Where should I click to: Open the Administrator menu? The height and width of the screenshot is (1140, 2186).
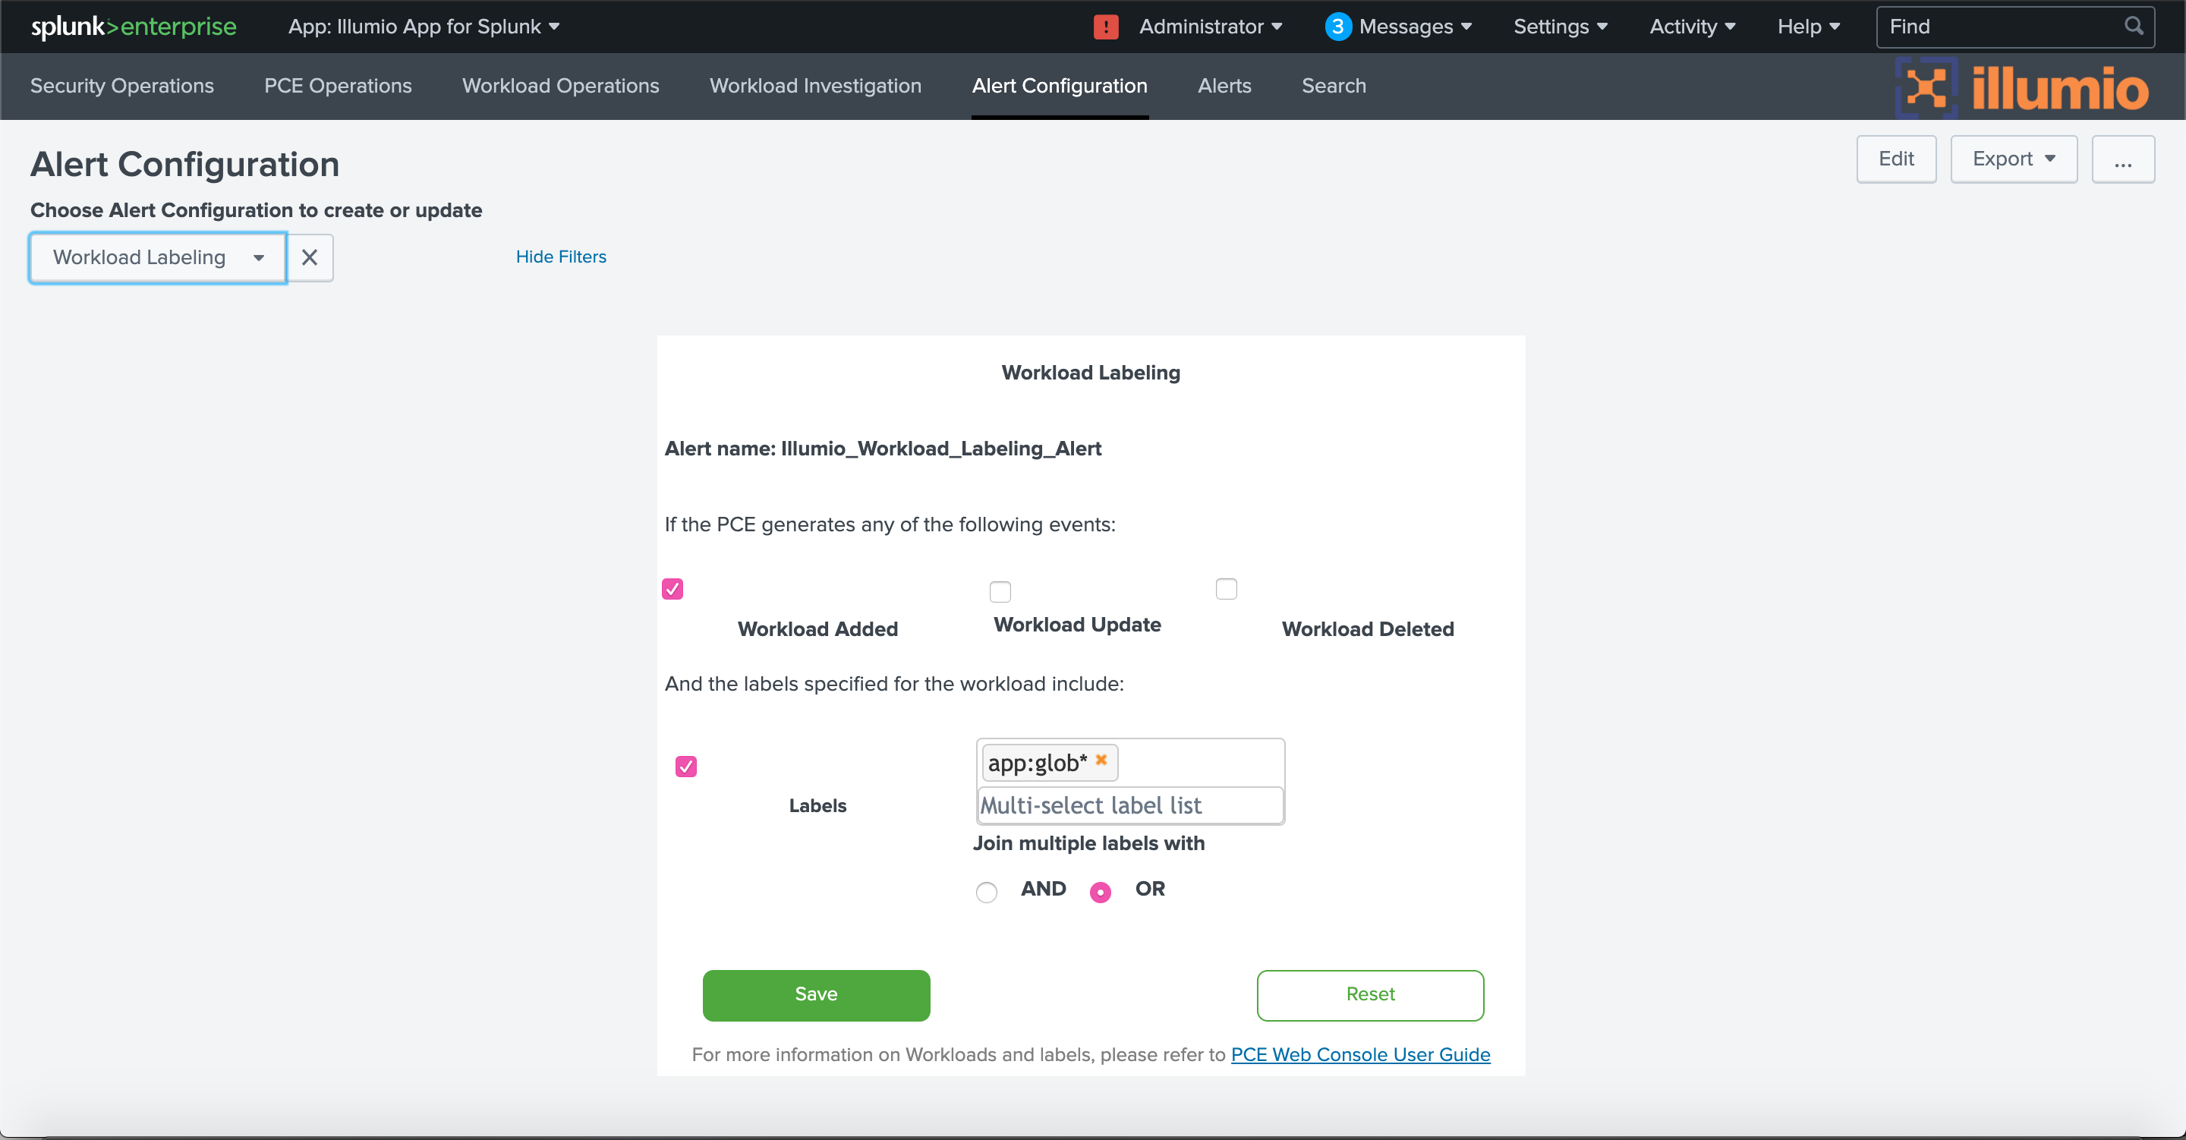click(x=1210, y=27)
